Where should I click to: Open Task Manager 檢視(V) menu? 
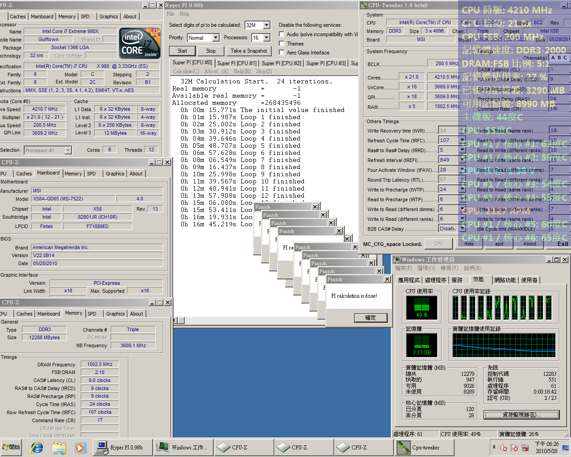[x=449, y=268]
